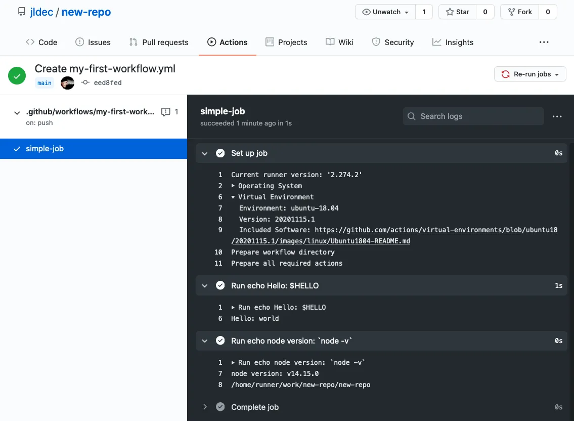The image size is (574, 421).
Task: Collapse the Set up job step
Action: click(205, 153)
